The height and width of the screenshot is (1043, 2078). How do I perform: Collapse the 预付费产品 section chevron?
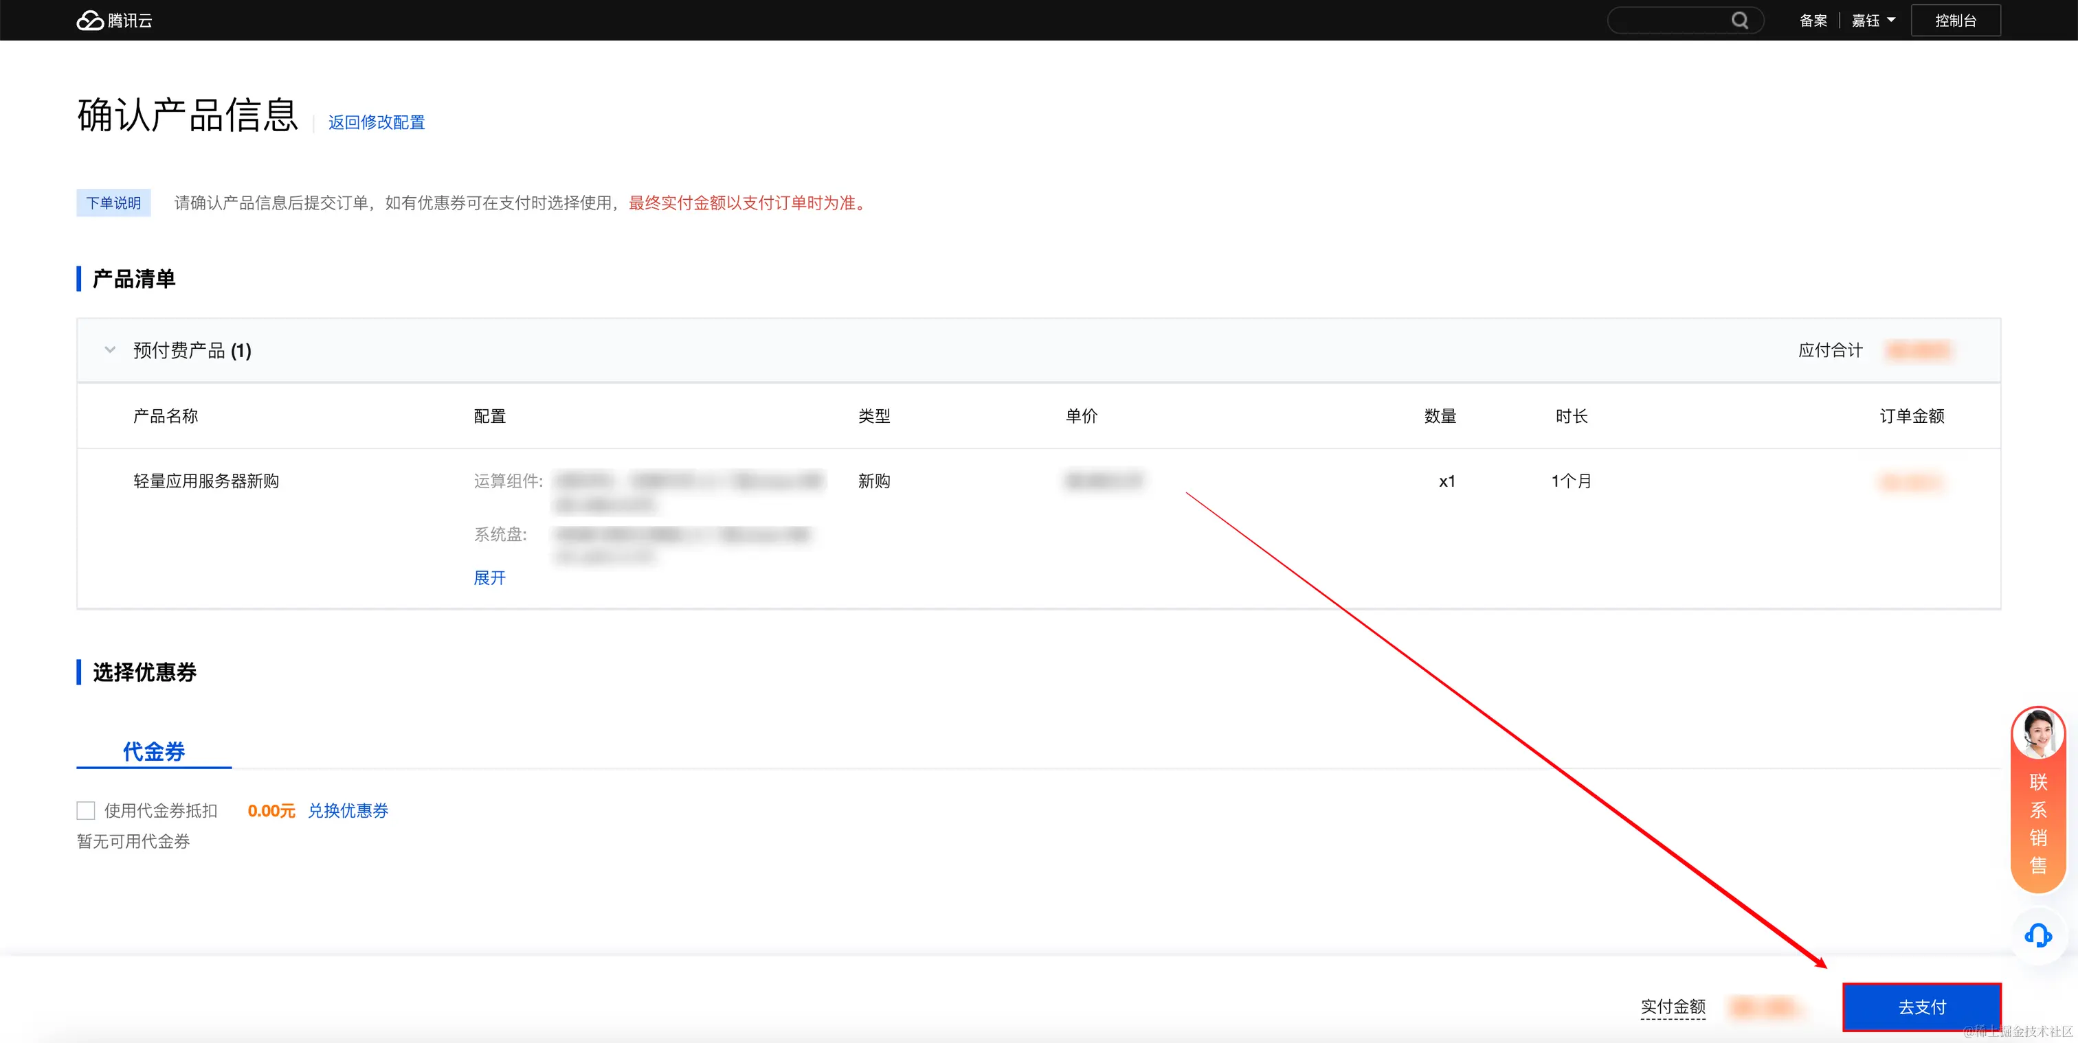pos(110,349)
